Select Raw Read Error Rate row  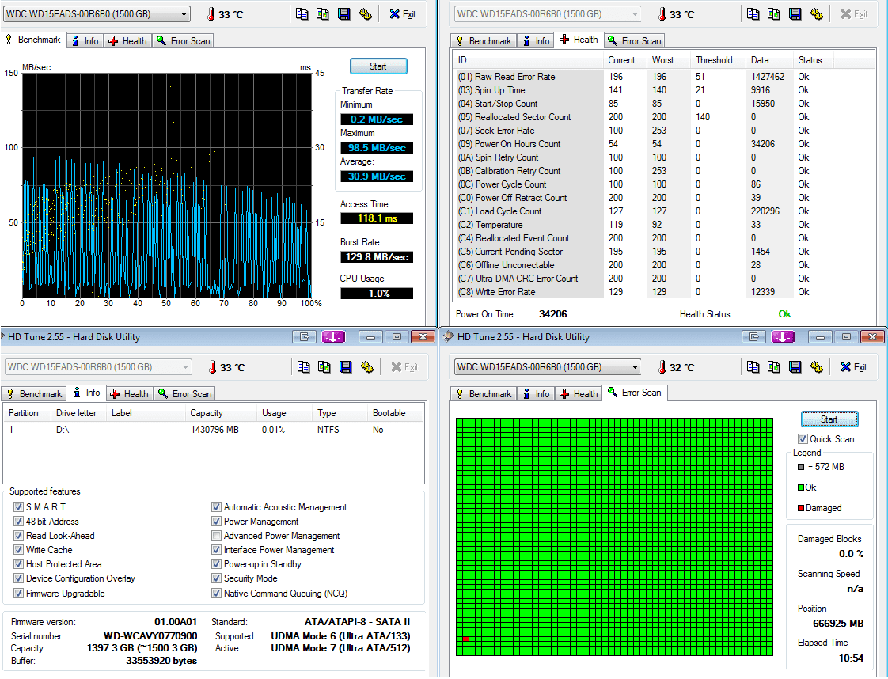[664, 77]
